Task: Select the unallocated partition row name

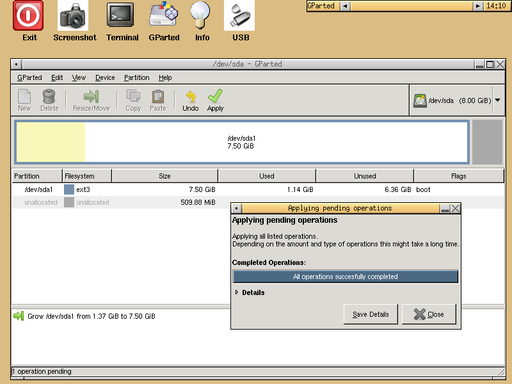Action: [x=41, y=202]
